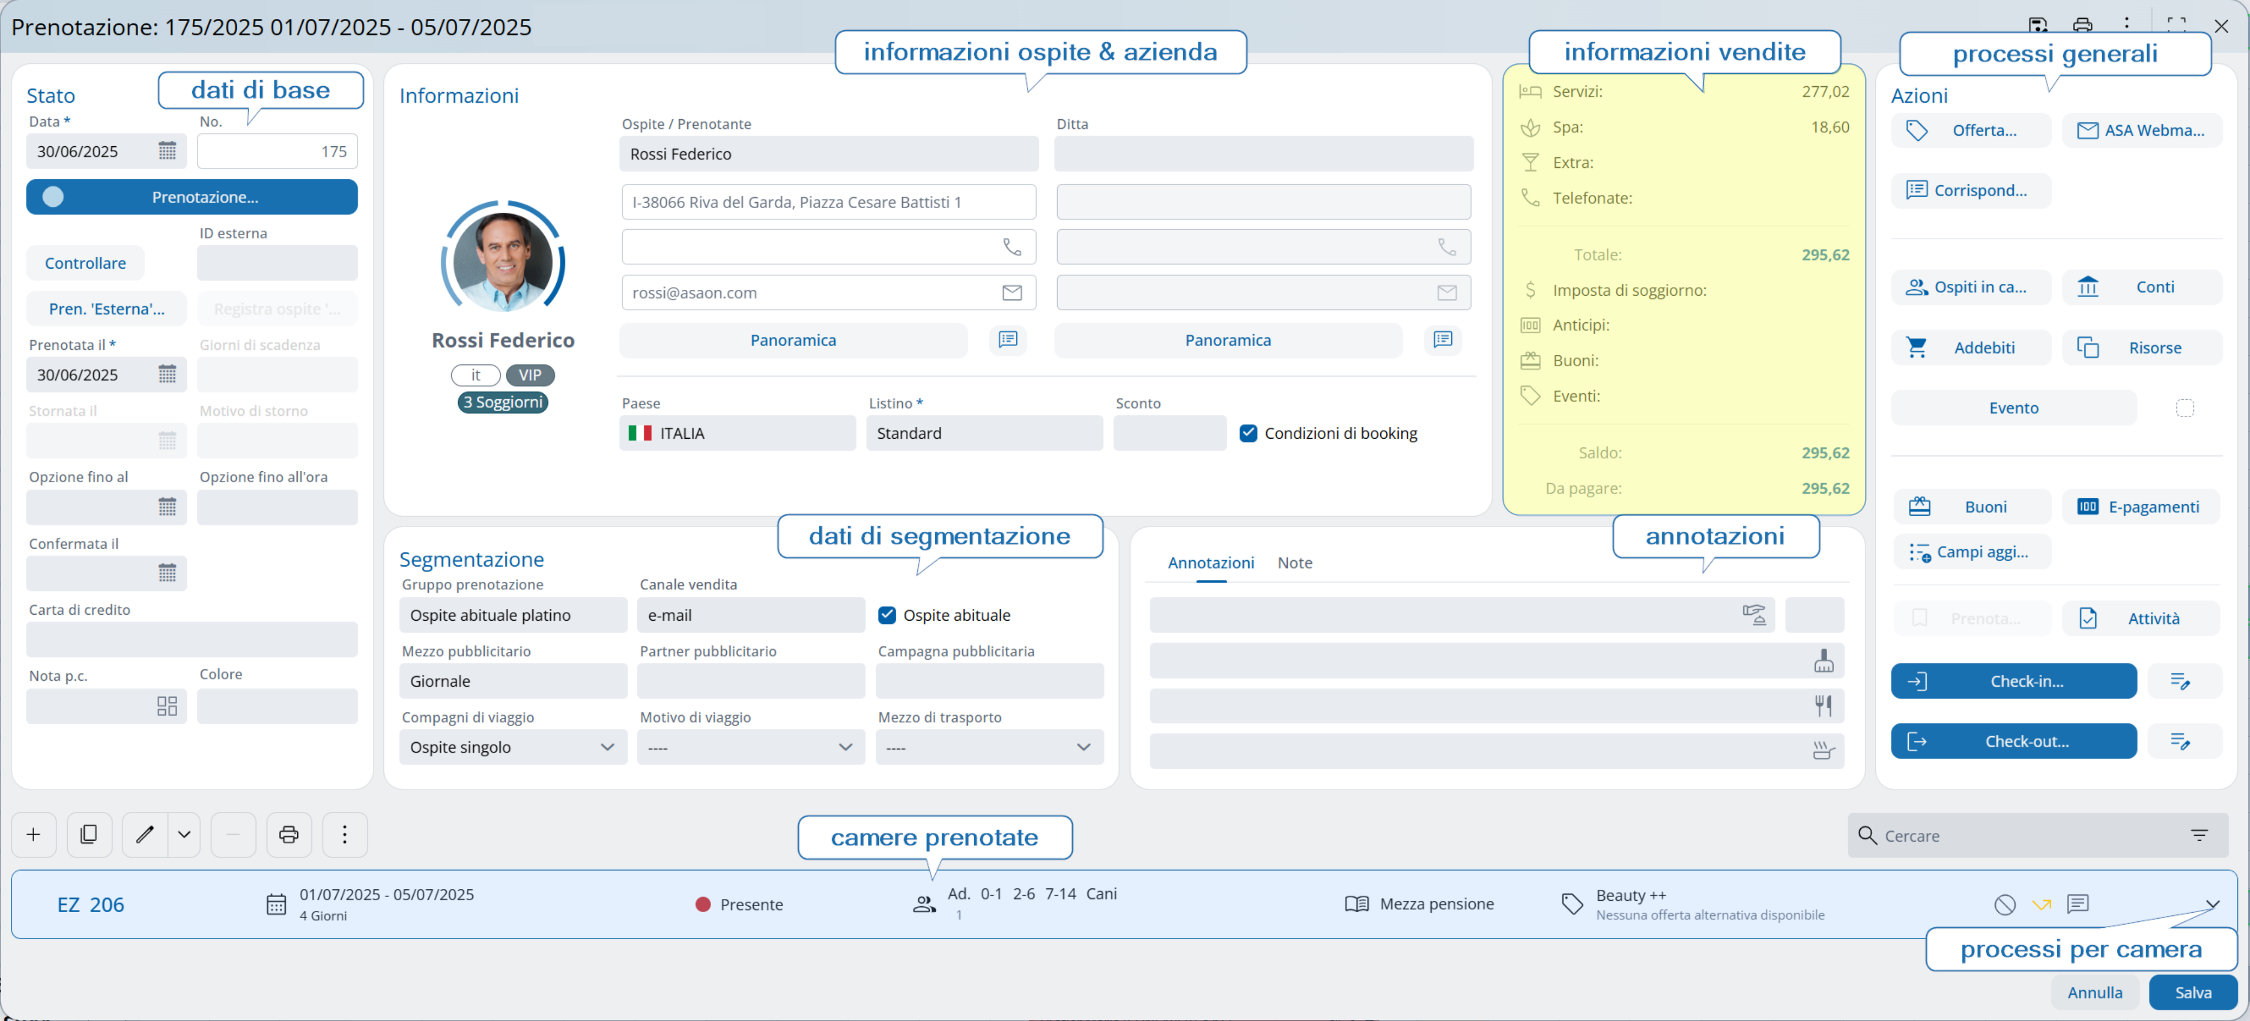Click the filter icon in Cercare box
This screenshot has width=2250, height=1021.
pyautogui.click(x=2199, y=836)
